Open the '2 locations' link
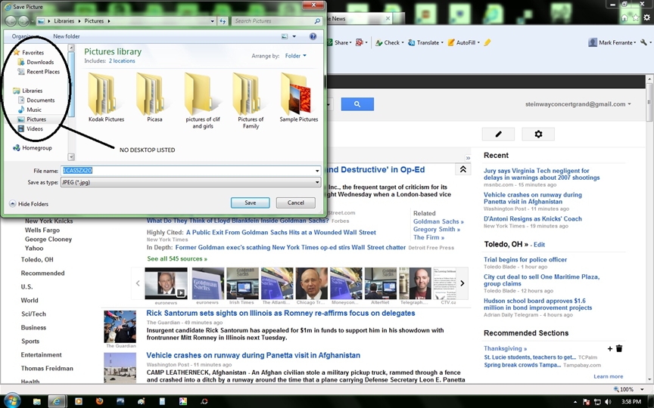The height and width of the screenshot is (408, 654). coord(122,60)
